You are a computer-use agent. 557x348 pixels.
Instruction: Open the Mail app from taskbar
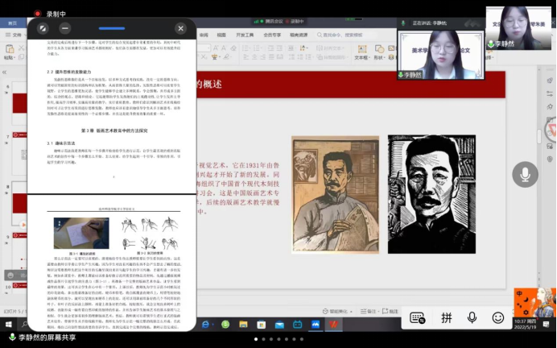279,324
